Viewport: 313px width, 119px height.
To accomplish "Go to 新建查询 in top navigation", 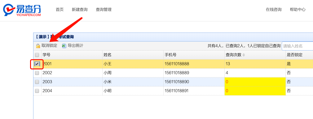I will 80,10.
